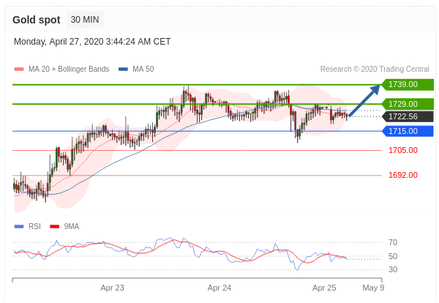Select the RSI legend label
The width and height of the screenshot is (439, 303).
(x=34, y=227)
